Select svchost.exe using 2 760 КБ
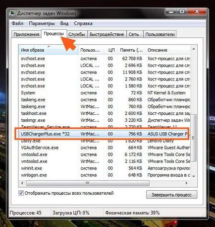Screen dimensions: 215x227 [x=105, y=79]
